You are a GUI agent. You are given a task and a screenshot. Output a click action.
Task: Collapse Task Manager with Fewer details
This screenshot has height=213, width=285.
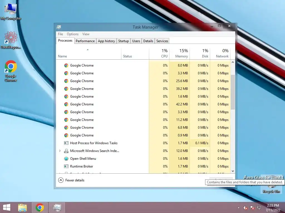click(x=71, y=180)
